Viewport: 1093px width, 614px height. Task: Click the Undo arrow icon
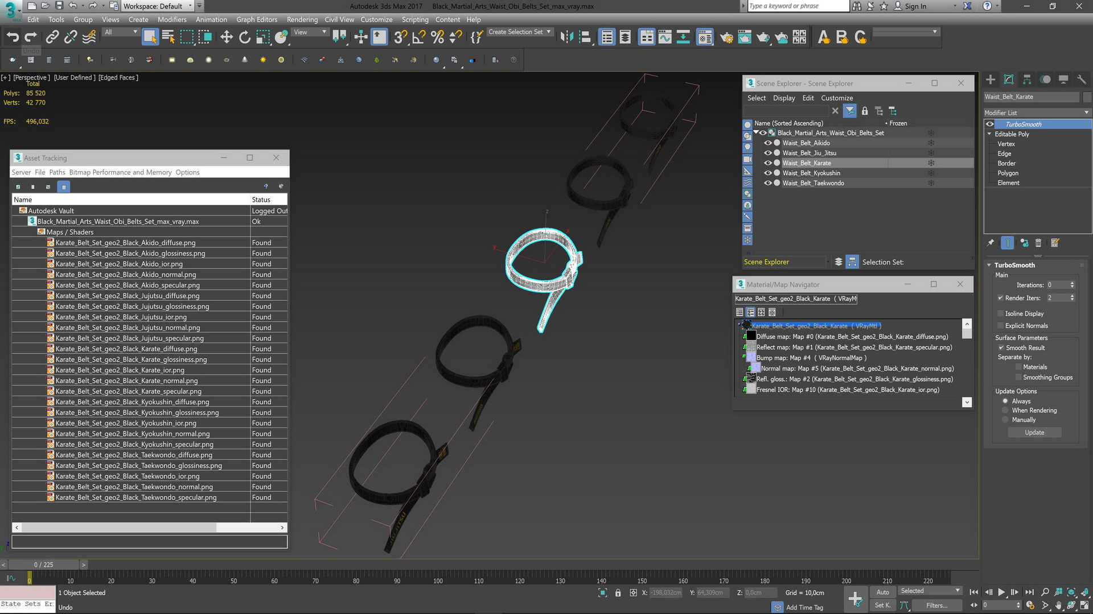(x=13, y=38)
